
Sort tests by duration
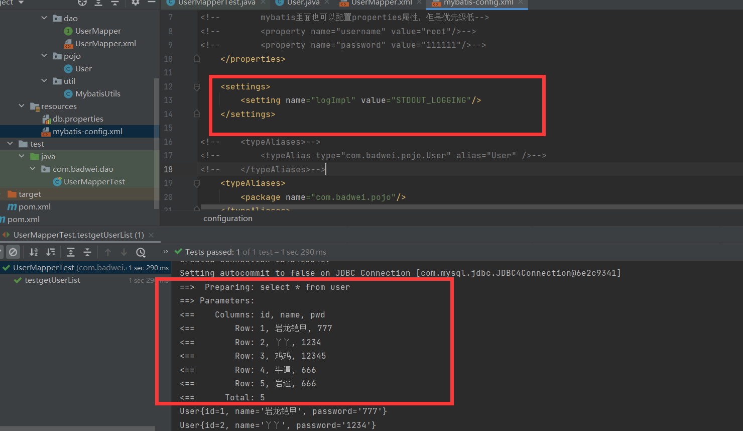(x=51, y=252)
